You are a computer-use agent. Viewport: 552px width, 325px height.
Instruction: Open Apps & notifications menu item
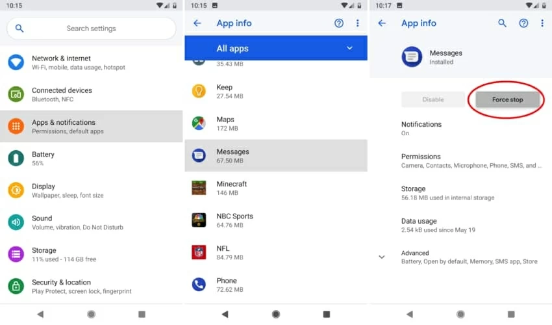click(91, 126)
